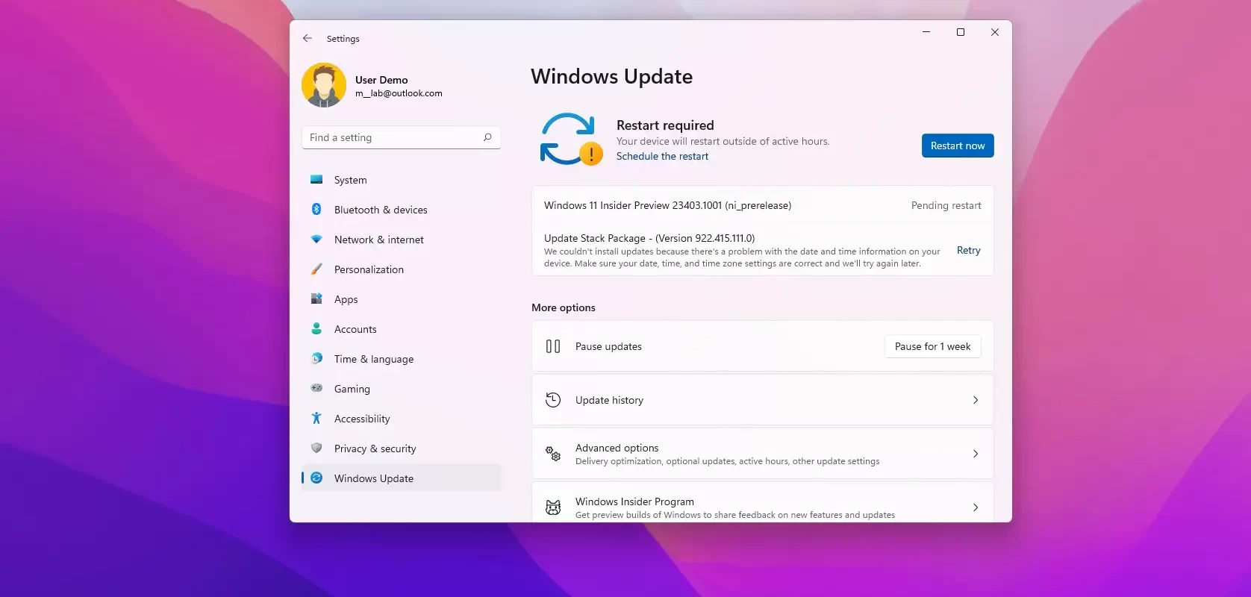Click the Personalization paintbrush icon
The image size is (1251, 597).
click(x=316, y=269)
